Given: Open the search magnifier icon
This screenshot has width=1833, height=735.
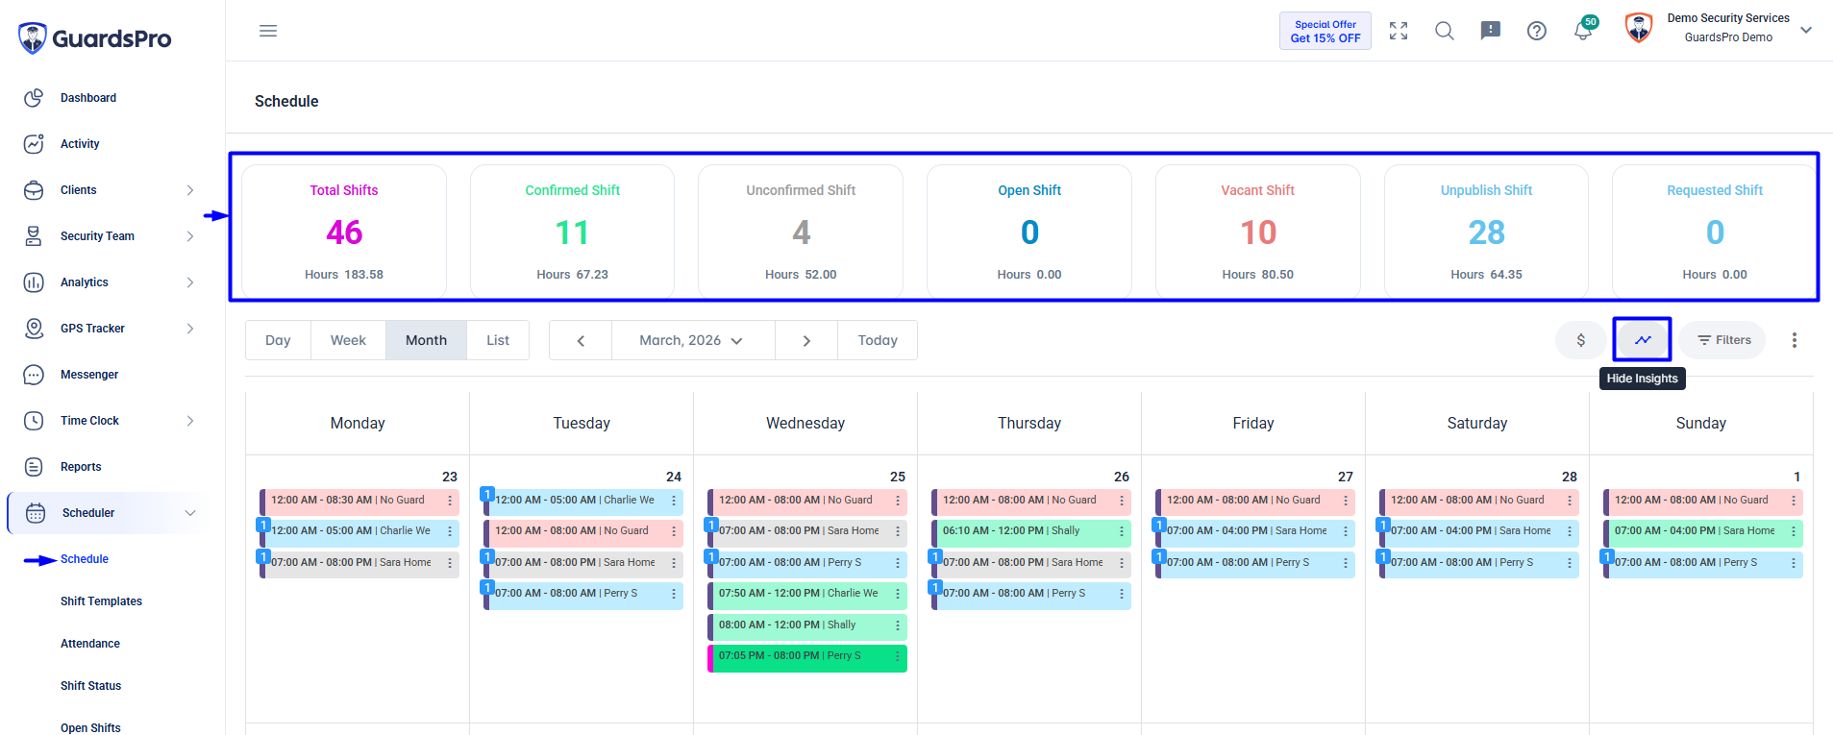Looking at the screenshot, I should [x=1444, y=31].
